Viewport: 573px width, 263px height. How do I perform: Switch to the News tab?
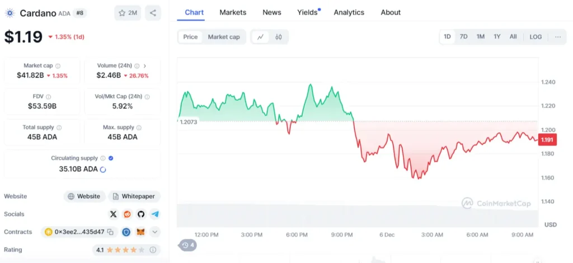click(272, 12)
